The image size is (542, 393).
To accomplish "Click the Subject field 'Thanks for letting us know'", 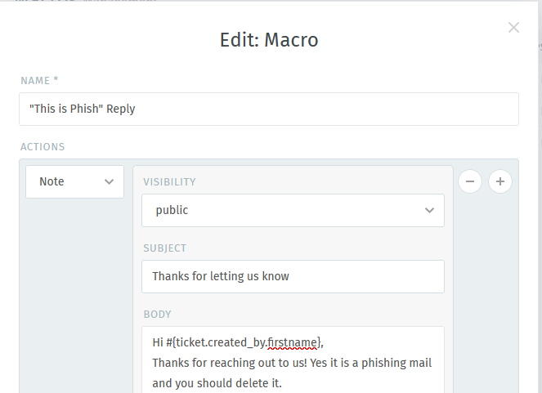I will 293,277.
